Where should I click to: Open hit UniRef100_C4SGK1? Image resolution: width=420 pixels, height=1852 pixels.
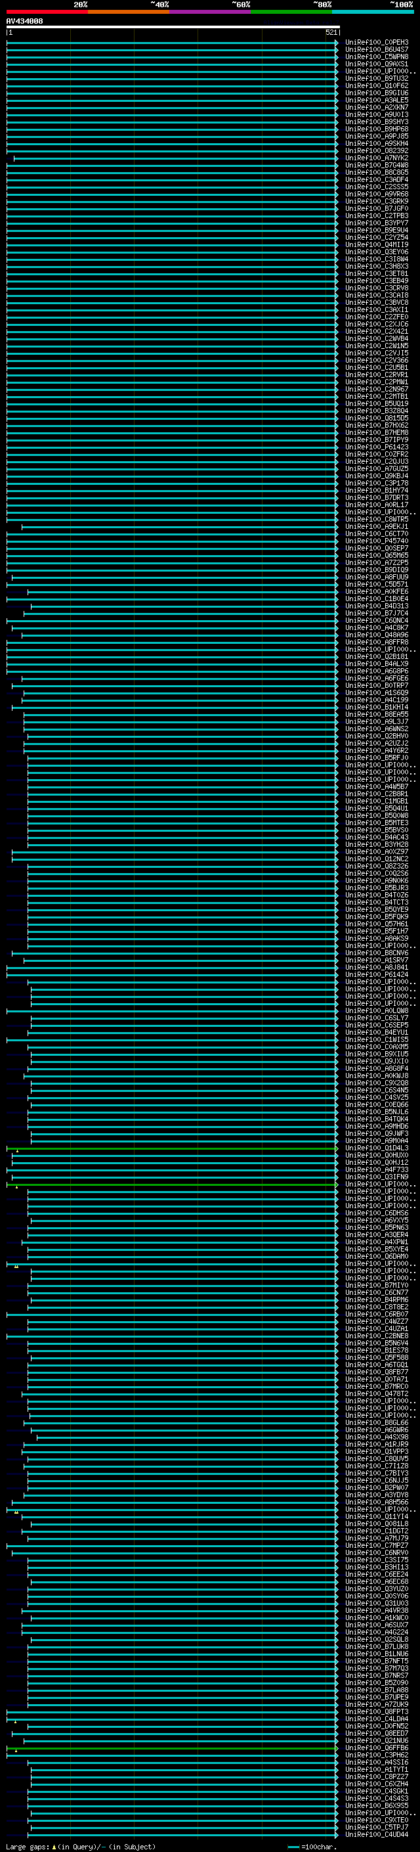coord(377,1792)
